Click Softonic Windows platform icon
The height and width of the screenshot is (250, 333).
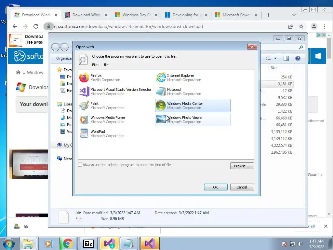(318, 56)
